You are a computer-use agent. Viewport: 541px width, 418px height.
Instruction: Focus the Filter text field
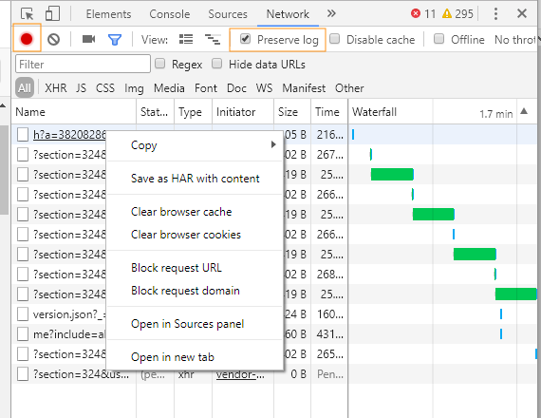click(x=83, y=64)
